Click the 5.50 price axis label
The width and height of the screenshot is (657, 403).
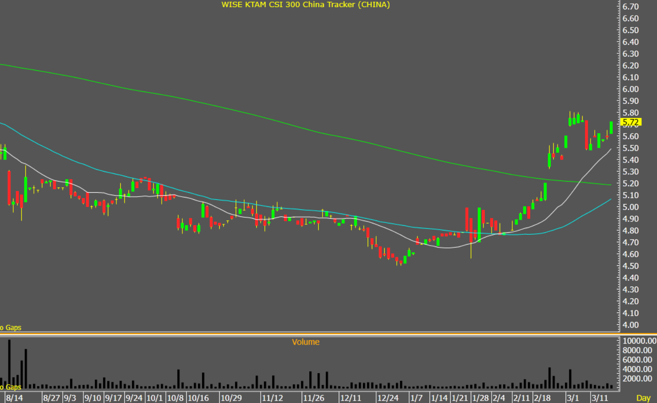631,148
